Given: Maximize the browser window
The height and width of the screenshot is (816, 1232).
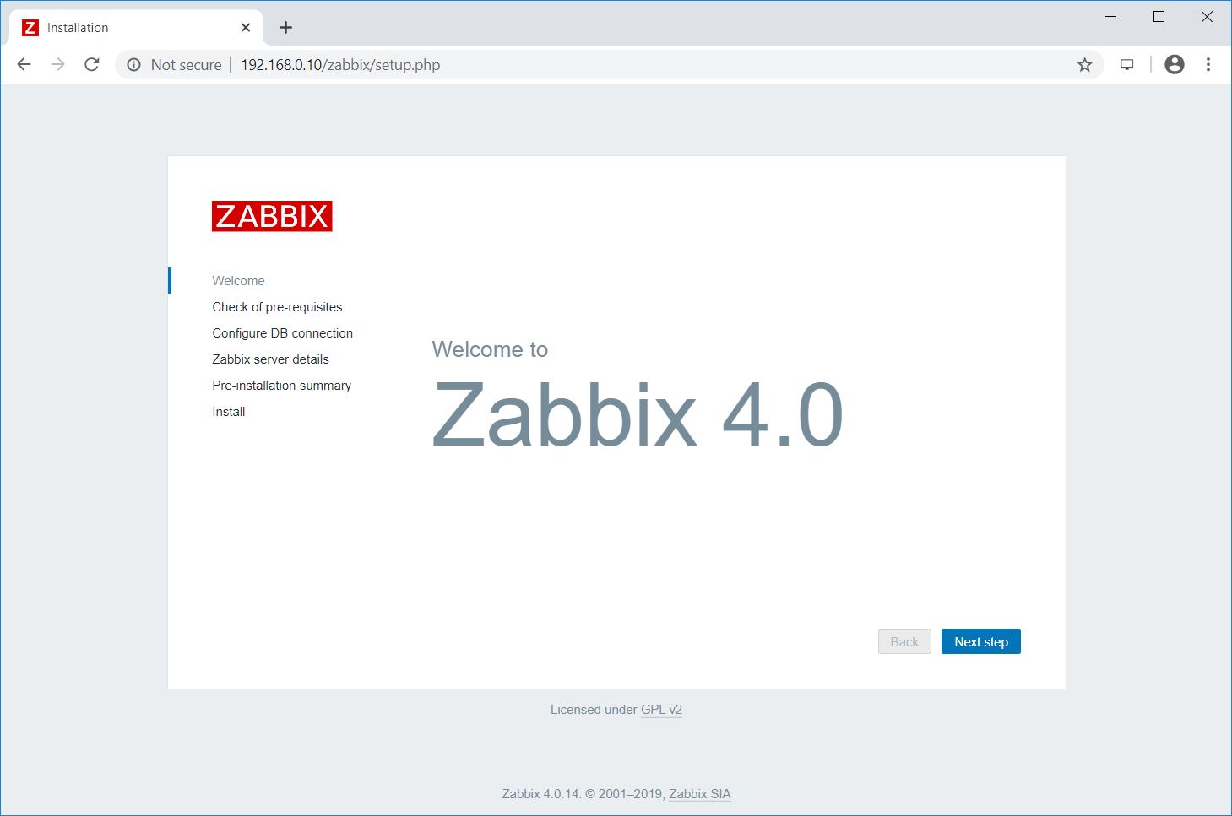Looking at the screenshot, I should click(x=1159, y=17).
